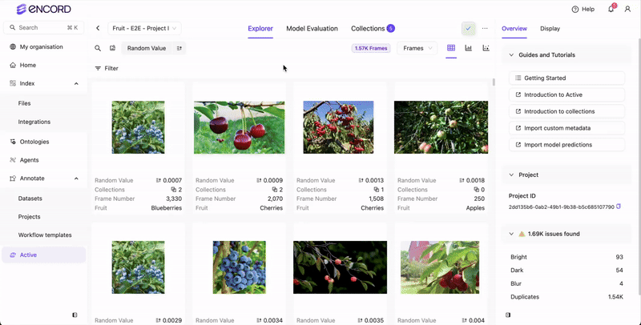Image resolution: width=641 pixels, height=325 pixels.
Task: Collapse the Index section chevron
Action: (76, 83)
